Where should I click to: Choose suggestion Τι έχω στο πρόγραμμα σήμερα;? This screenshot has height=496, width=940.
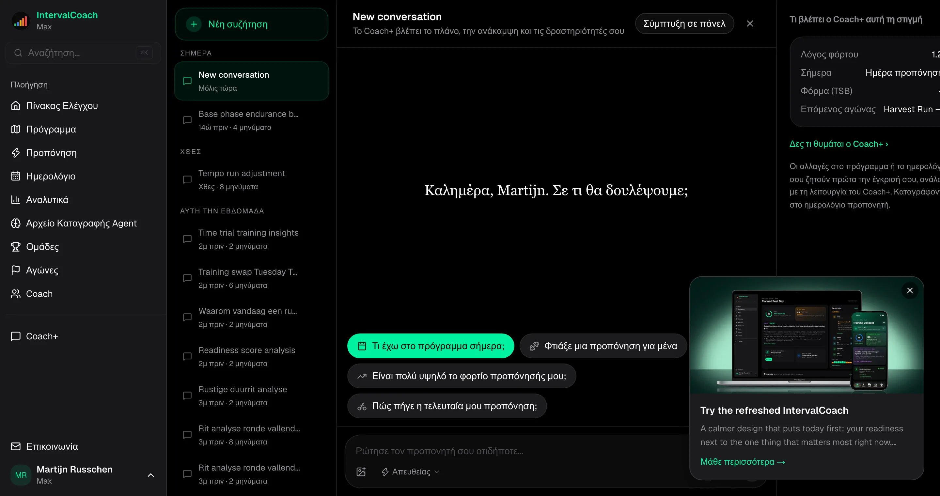click(x=431, y=346)
